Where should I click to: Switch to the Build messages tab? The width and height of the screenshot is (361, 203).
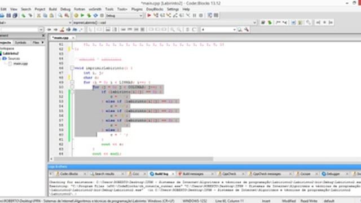click(x=193, y=174)
